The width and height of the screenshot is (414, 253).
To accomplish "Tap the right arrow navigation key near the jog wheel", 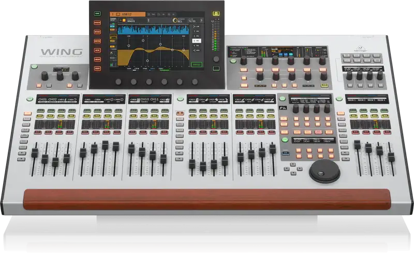I will (x=300, y=169).
